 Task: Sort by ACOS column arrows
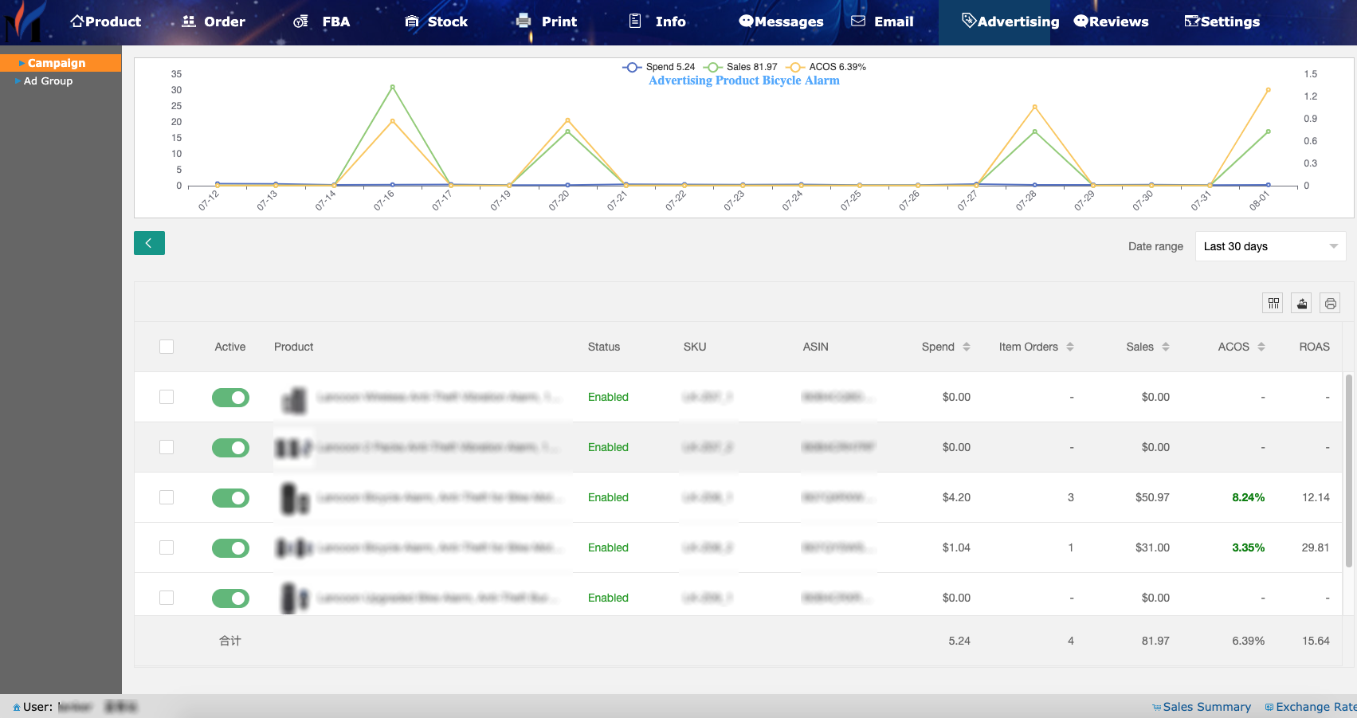[x=1261, y=347]
